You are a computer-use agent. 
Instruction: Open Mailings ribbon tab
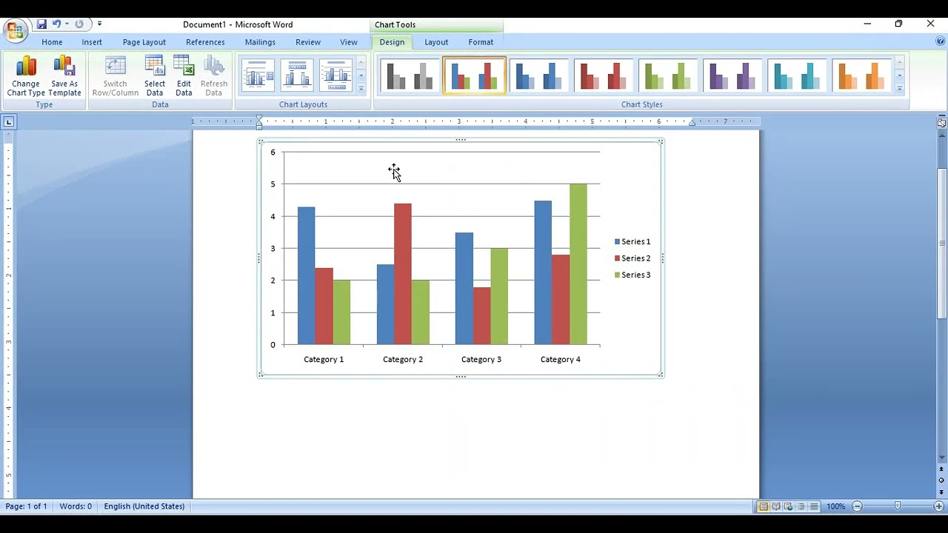pos(260,42)
